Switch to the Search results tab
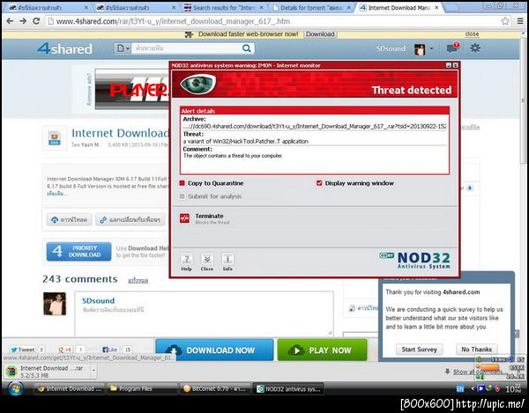 point(224,7)
